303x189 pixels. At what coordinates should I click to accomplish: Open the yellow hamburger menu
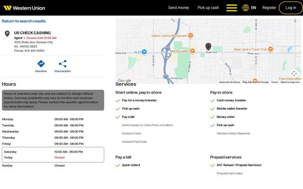point(232,8)
